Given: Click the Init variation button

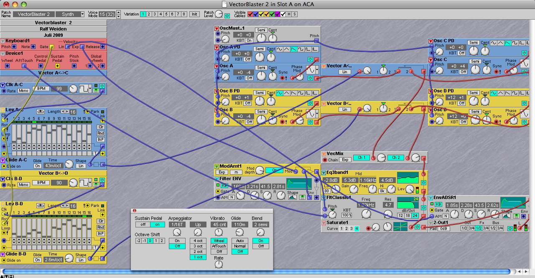Looking at the screenshot, I should pos(194,14).
